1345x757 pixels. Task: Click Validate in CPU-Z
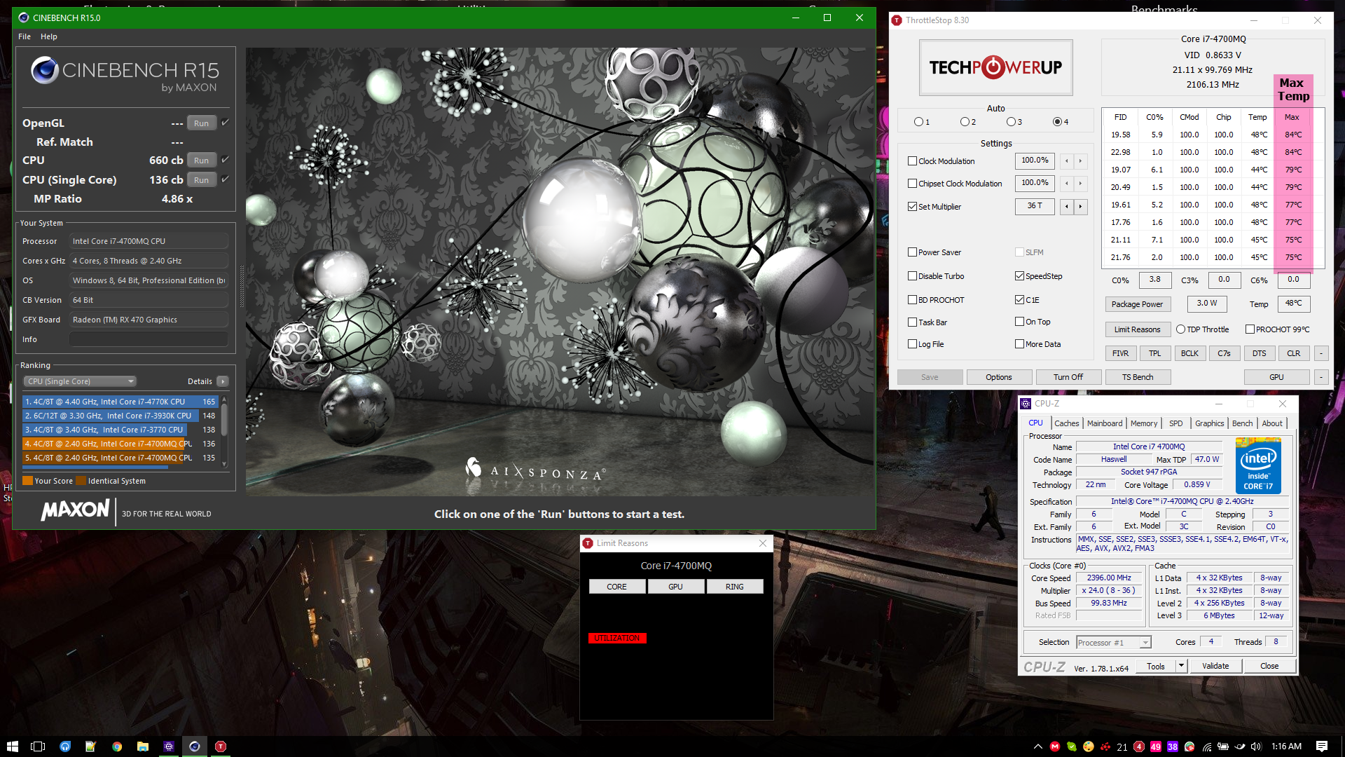1215,666
